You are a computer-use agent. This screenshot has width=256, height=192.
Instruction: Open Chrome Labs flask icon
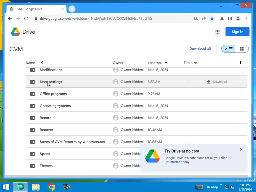[x=222, y=18]
